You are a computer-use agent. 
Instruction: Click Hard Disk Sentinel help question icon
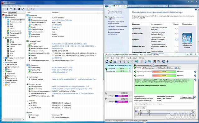pos(164,61)
